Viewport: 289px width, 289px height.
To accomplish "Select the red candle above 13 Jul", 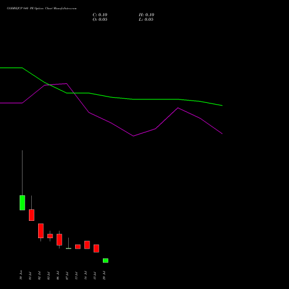I will coord(78,247).
